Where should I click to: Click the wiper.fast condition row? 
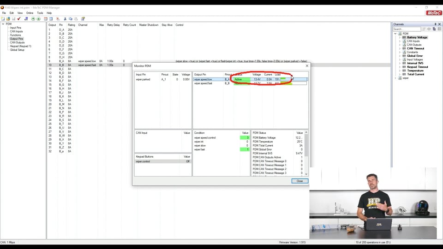click(221, 149)
